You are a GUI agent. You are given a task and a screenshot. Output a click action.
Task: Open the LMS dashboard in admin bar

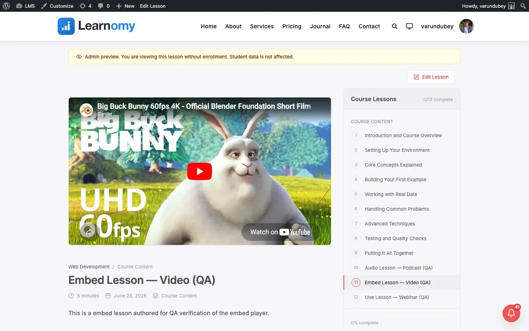point(25,6)
